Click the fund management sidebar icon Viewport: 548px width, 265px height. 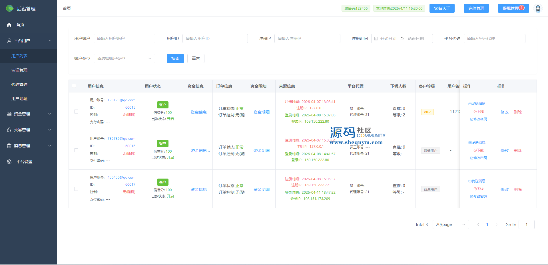pos(9,114)
